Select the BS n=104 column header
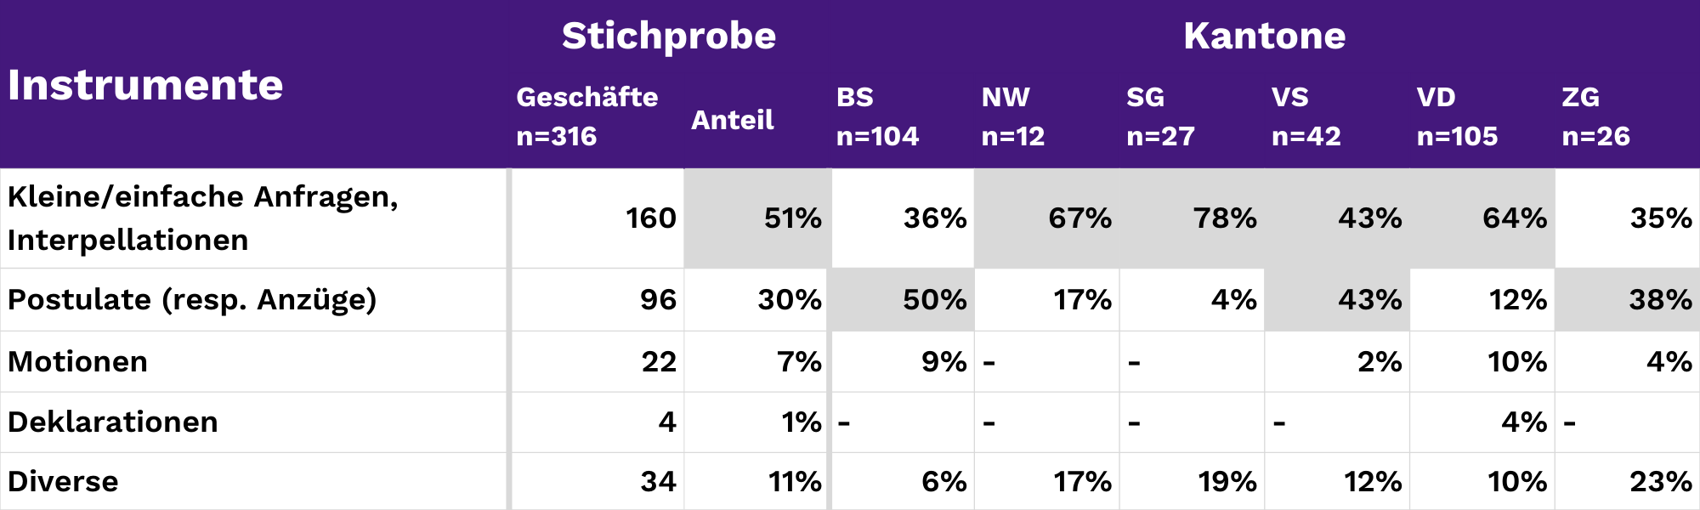The width and height of the screenshot is (1700, 510). [x=877, y=116]
